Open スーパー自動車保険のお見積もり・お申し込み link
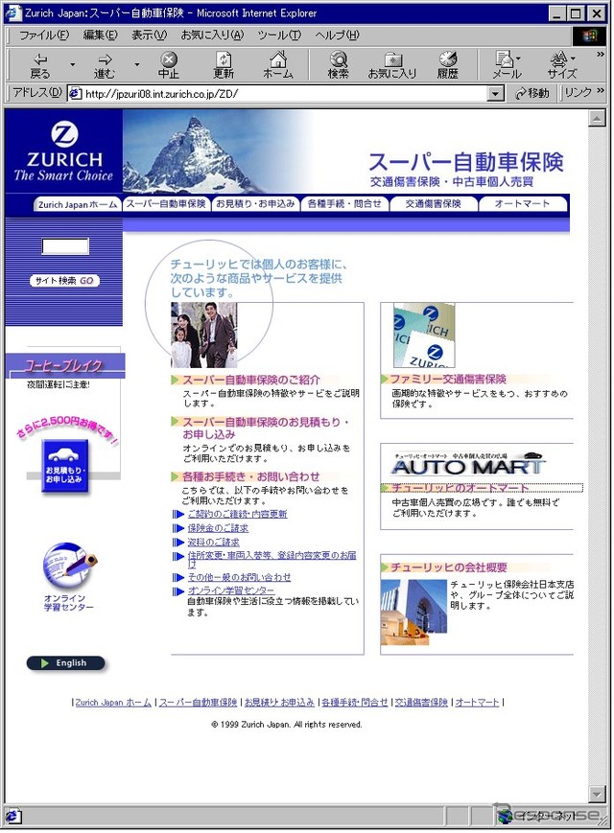This screenshot has width=614, height=833. (266, 428)
